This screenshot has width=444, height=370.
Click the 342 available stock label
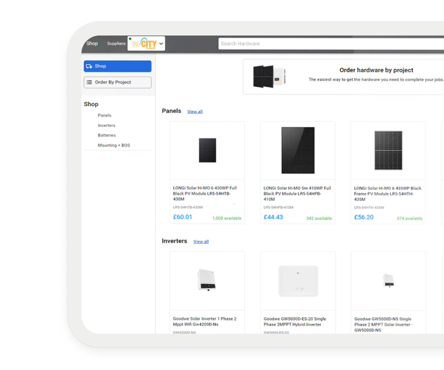319,218
